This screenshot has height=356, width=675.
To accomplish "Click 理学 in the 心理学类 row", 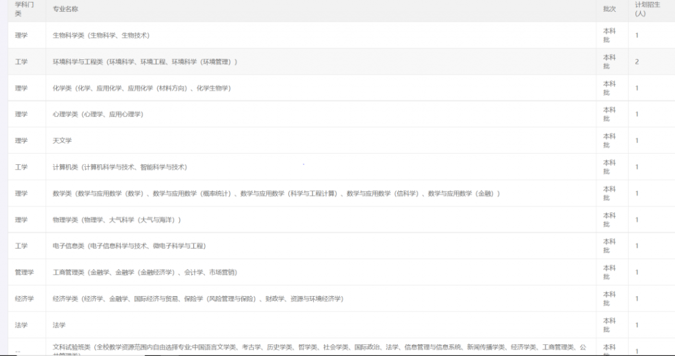I will pyautogui.click(x=21, y=114).
